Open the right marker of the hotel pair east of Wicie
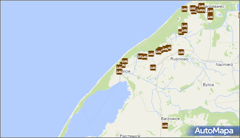 [144, 57]
